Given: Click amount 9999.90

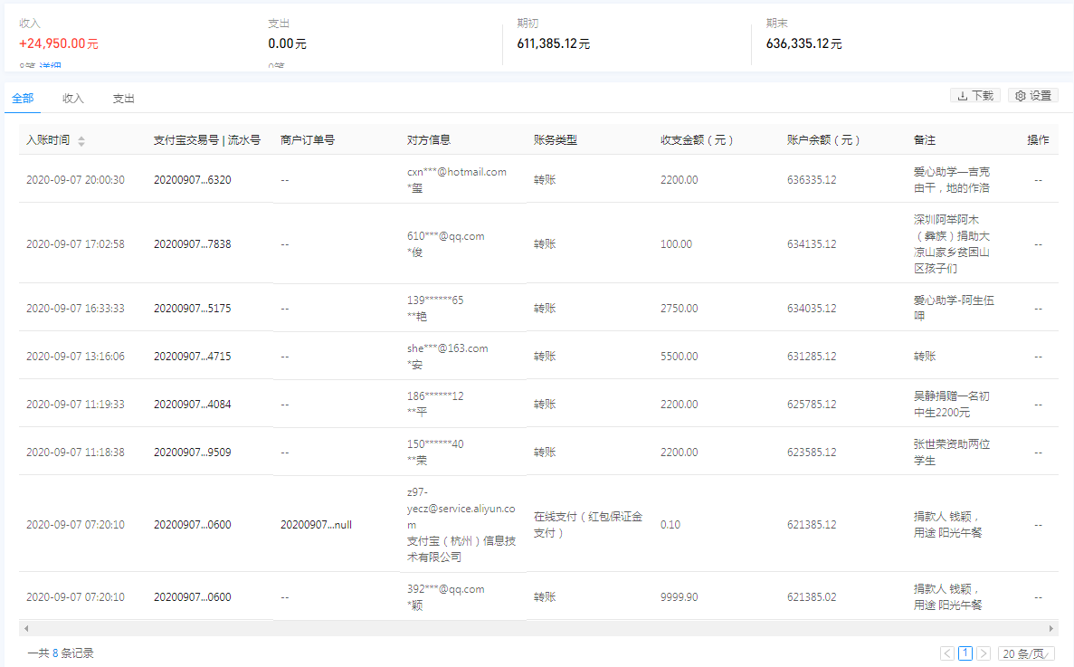Looking at the screenshot, I should [x=680, y=597].
